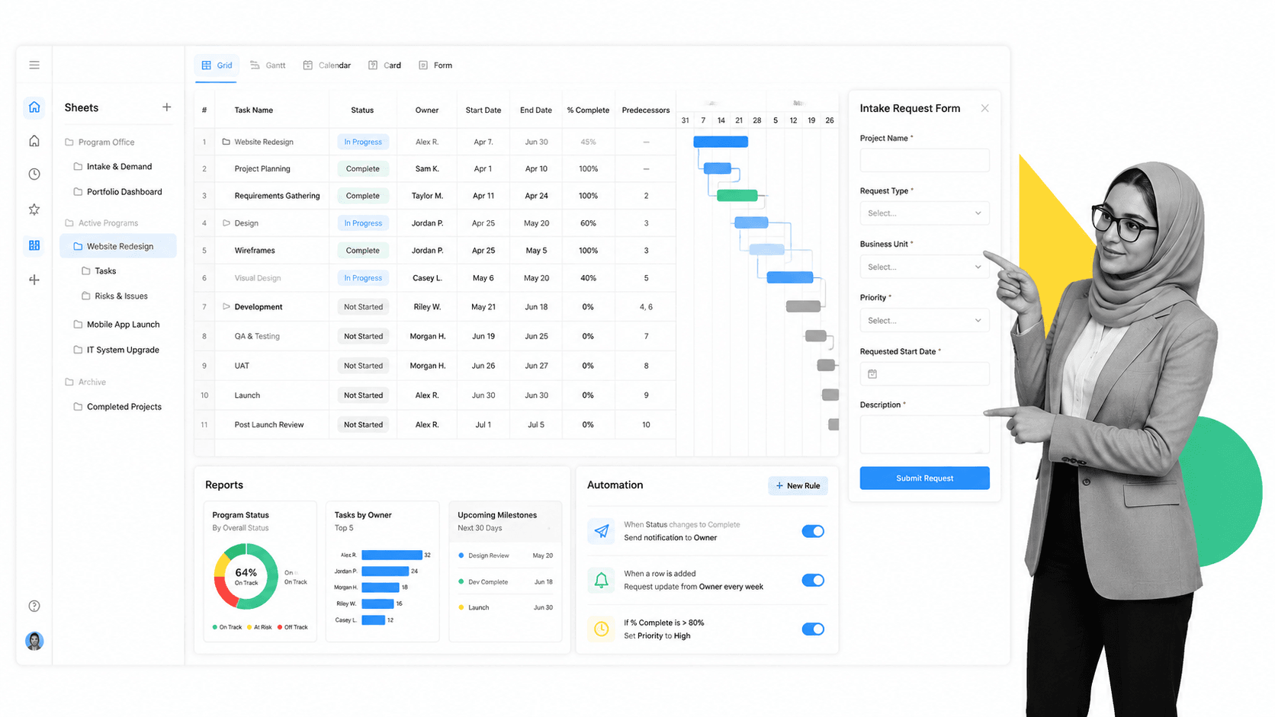The height and width of the screenshot is (717, 1275).
Task: Open the Tasks sheet
Action: tap(99, 271)
